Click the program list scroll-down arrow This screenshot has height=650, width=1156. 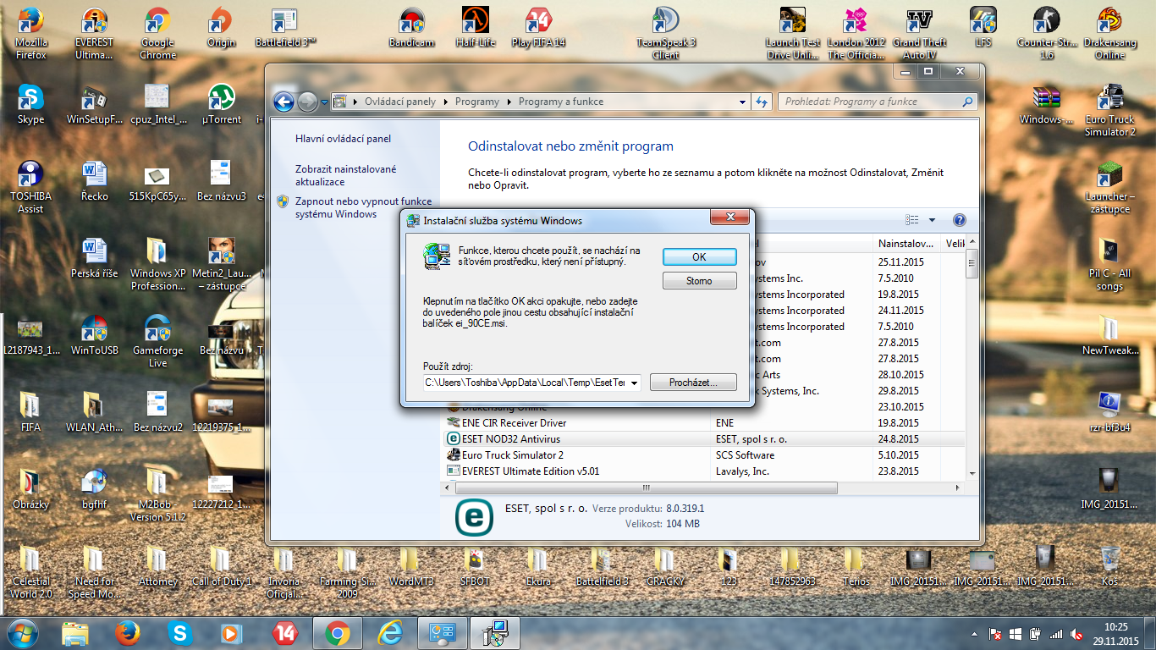pos(972,474)
